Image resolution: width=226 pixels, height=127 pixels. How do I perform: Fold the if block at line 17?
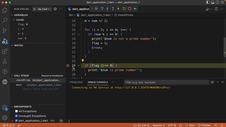pos(78,34)
